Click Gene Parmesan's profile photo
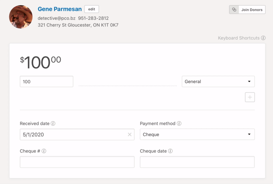The height and width of the screenshot is (184, 273). click(21, 17)
